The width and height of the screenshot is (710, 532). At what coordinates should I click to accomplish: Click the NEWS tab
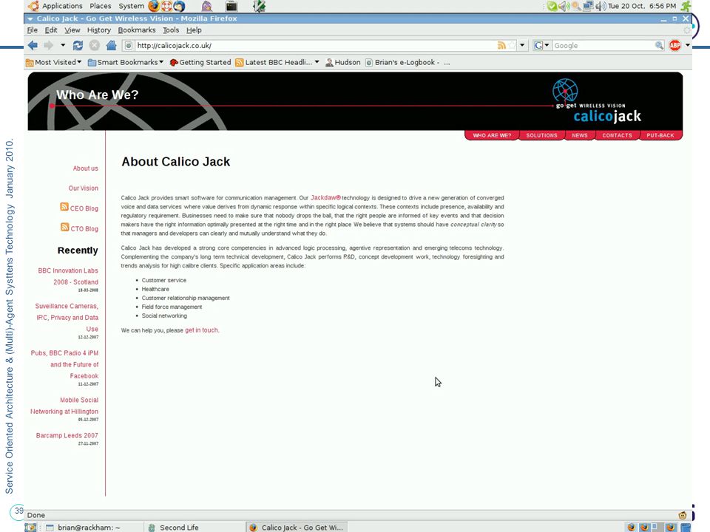[580, 135]
